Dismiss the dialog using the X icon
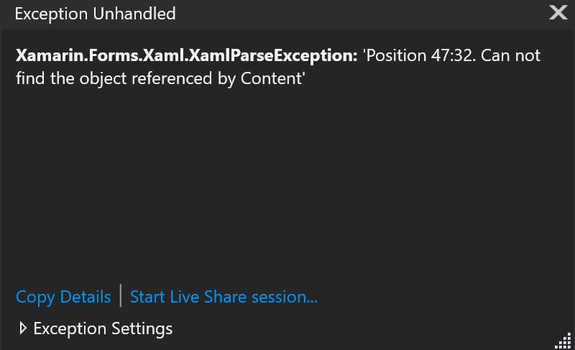This screenshot has height=350, width=575. [x=558, y=12]
